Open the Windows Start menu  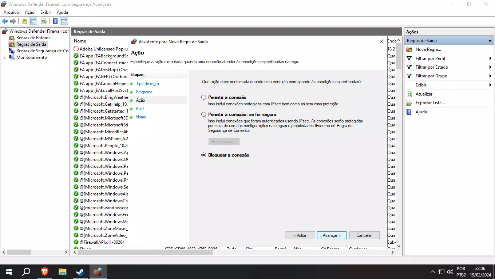click(9, 271)
